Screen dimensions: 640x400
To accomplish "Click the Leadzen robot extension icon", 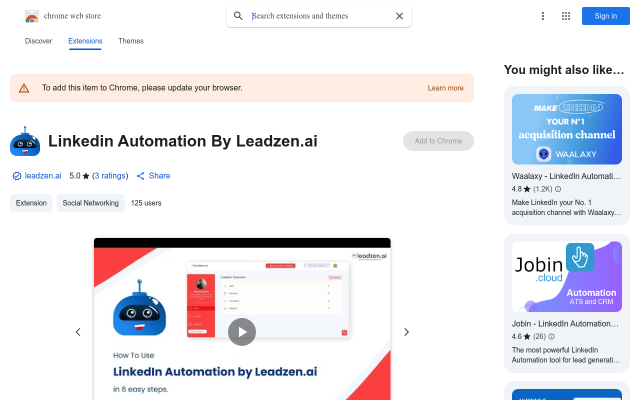I will (x=25, y=141).
